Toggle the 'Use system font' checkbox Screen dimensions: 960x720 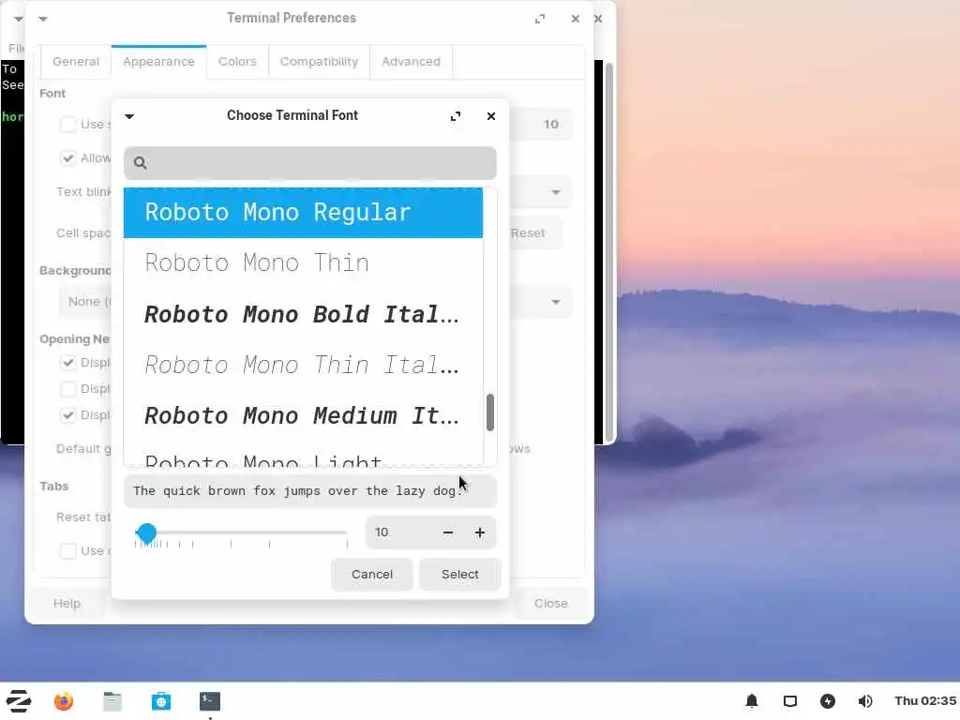pos(68,125)
